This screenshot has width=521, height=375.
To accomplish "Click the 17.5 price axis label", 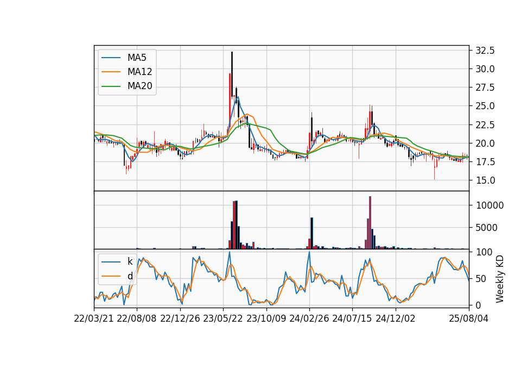I will click(485, 162).
